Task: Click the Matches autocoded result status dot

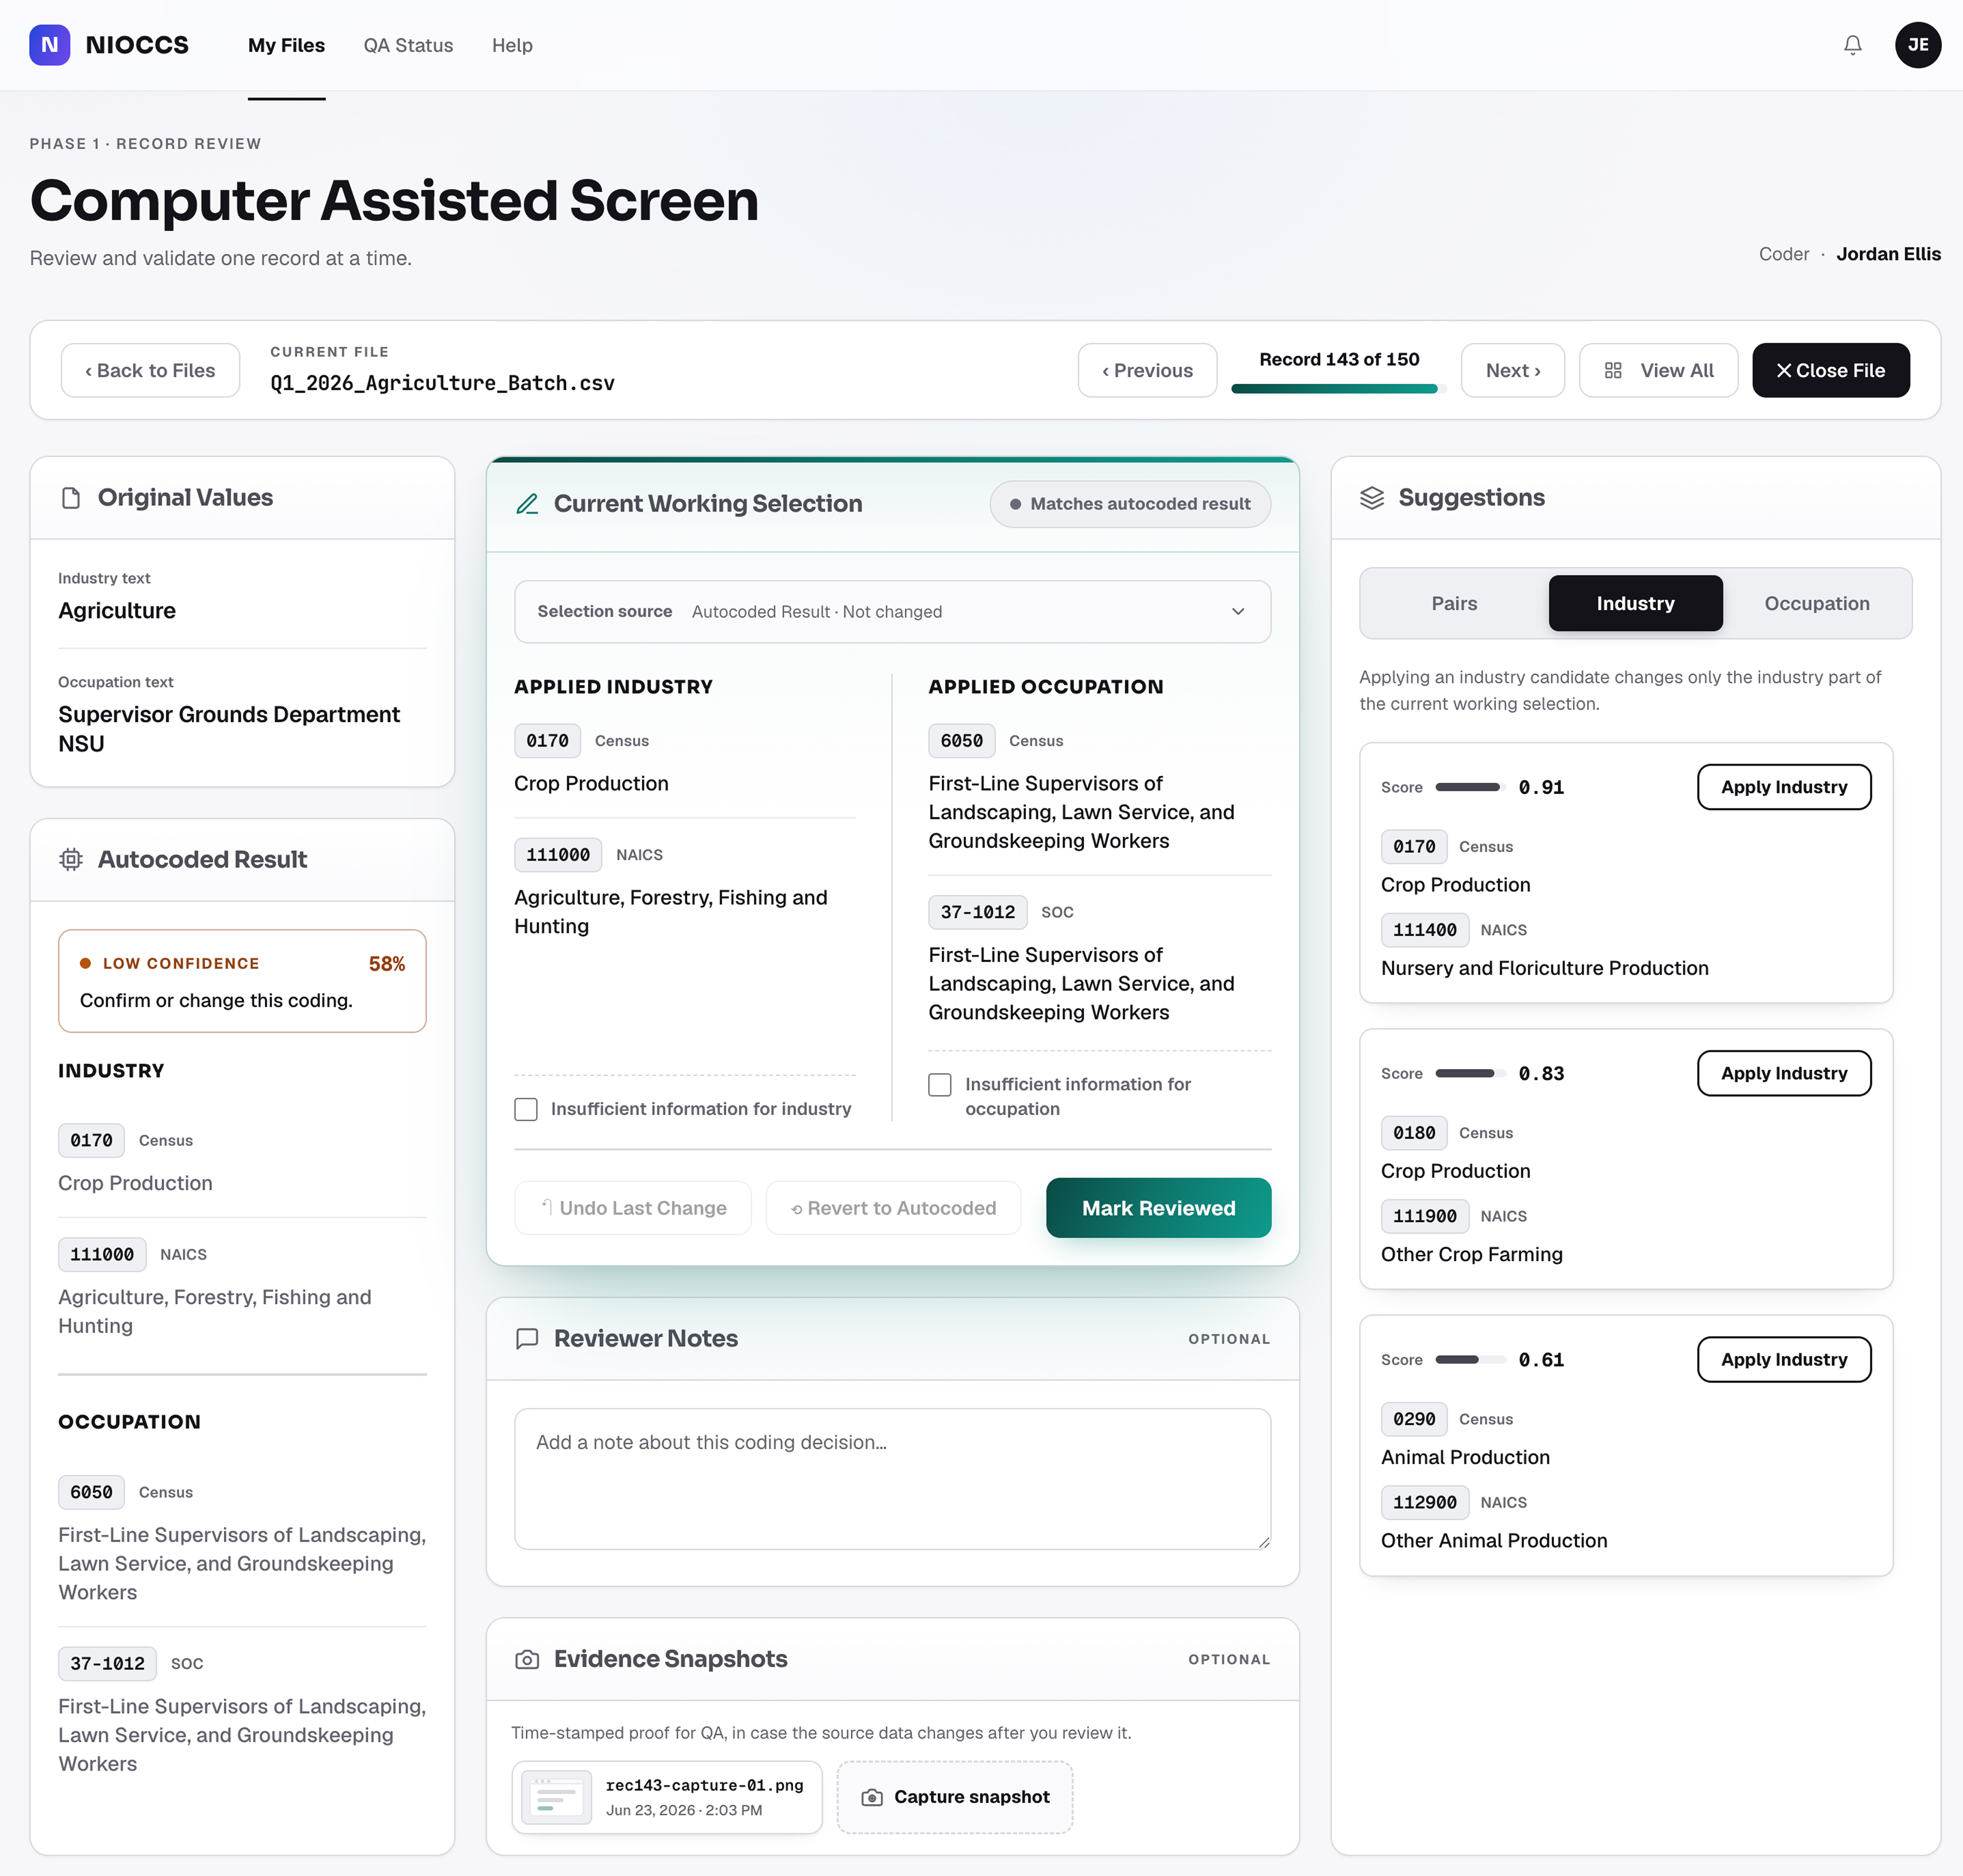Action: click(1015, 505)
